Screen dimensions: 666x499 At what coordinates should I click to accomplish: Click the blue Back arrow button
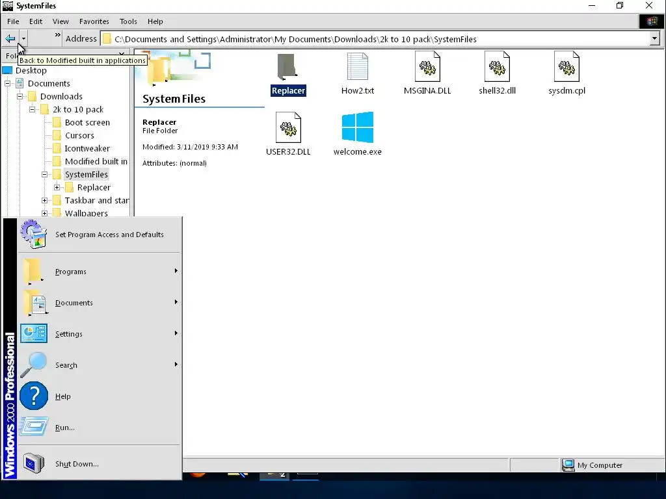[10, 38]
